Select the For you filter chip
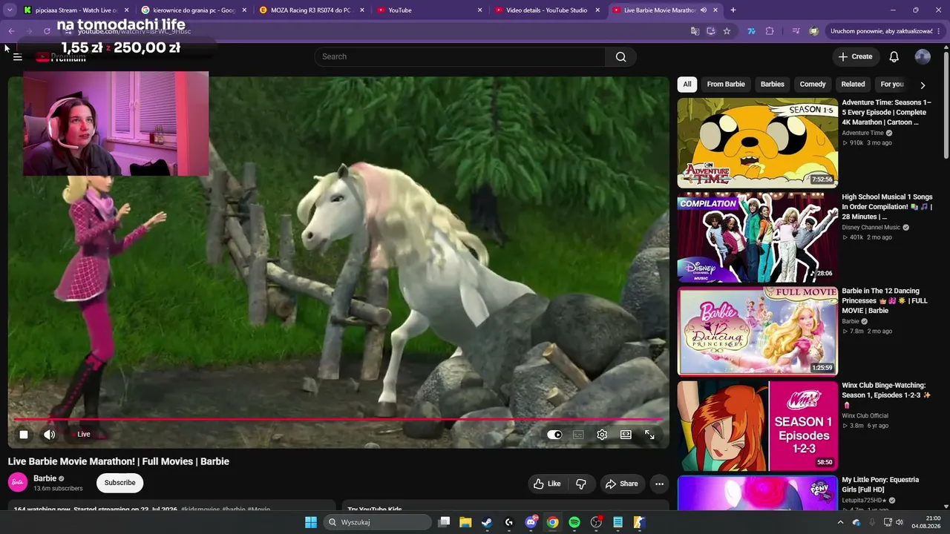The image size is (950, 534). tap(892, 85)
